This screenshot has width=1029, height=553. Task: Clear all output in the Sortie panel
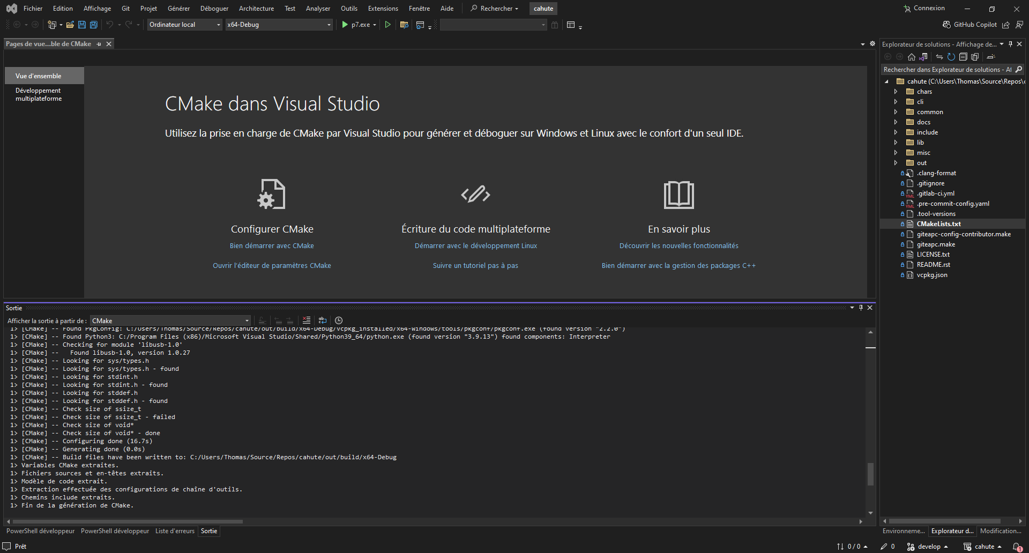pos(307,320)
